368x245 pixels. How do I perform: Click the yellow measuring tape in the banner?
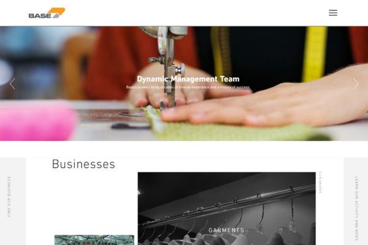(315, 54)
